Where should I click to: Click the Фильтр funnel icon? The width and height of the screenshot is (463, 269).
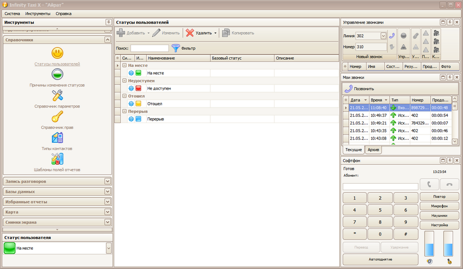point(176,48)
